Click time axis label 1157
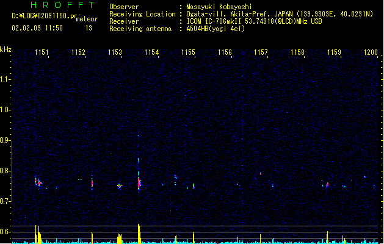 261,52
